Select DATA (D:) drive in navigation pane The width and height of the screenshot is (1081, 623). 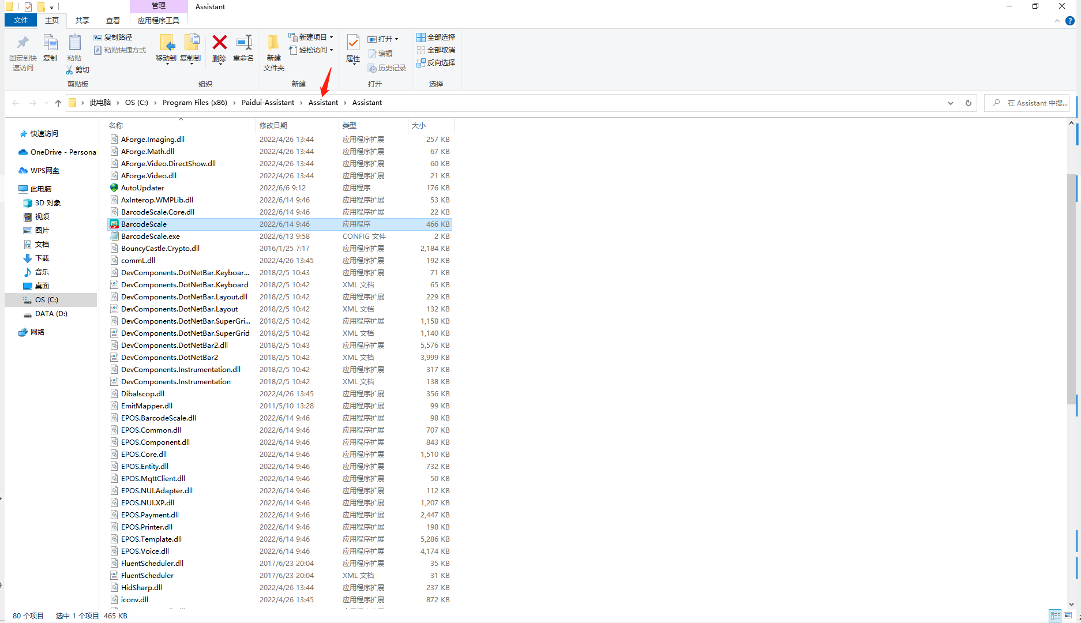(x=51, y=314)
